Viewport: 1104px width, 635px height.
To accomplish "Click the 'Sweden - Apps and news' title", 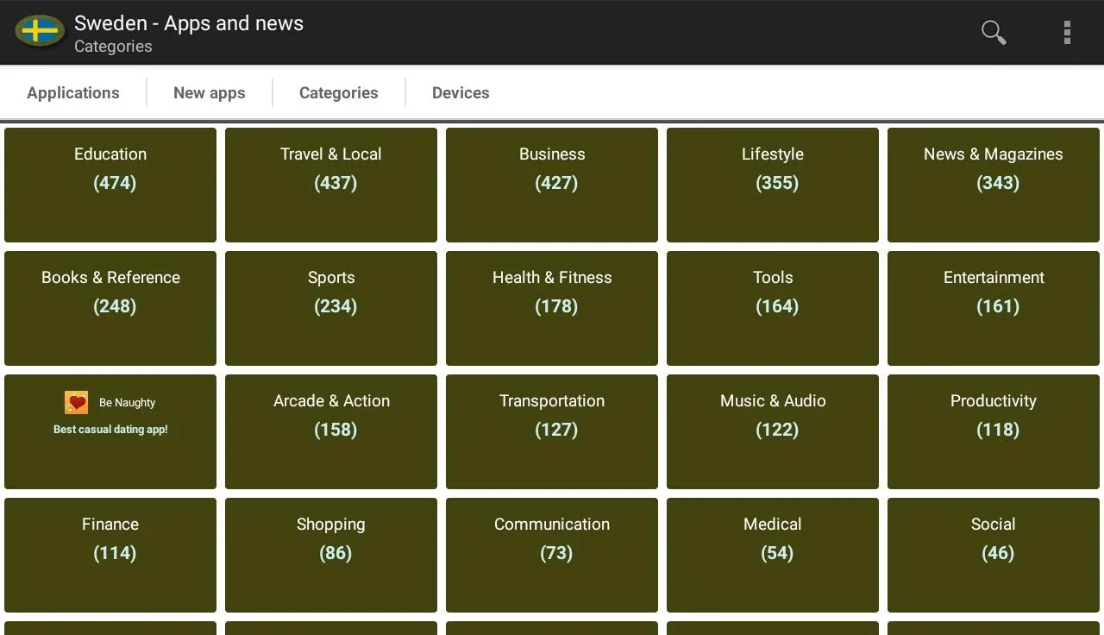I will pos(189,23).
